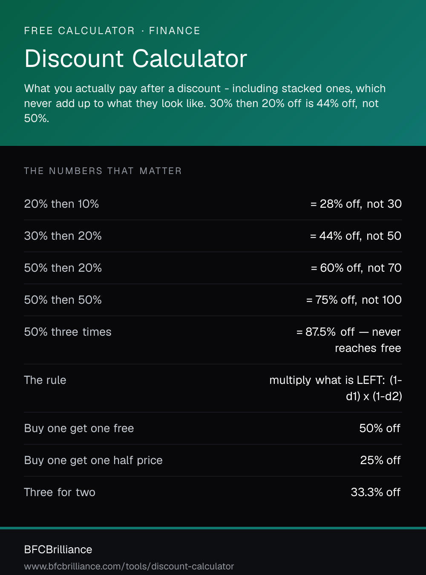Viewport: 426px width, 575px height.
Task: Click the BFCBrilliance brand name
Action: tap(58, 549)
